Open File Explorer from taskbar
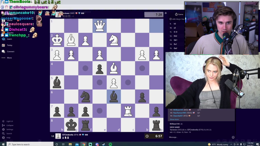This screenshot has width=260, height=146. tap(70, 144)
